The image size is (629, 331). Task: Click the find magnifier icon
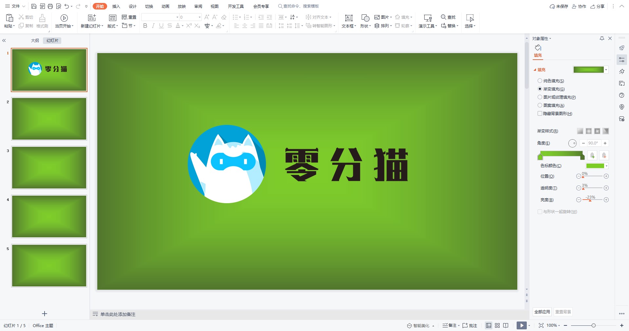(x=443, y=17)
